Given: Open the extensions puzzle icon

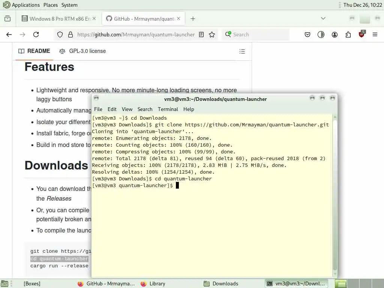Looking at the screenshot, I should tap(348, 34).
